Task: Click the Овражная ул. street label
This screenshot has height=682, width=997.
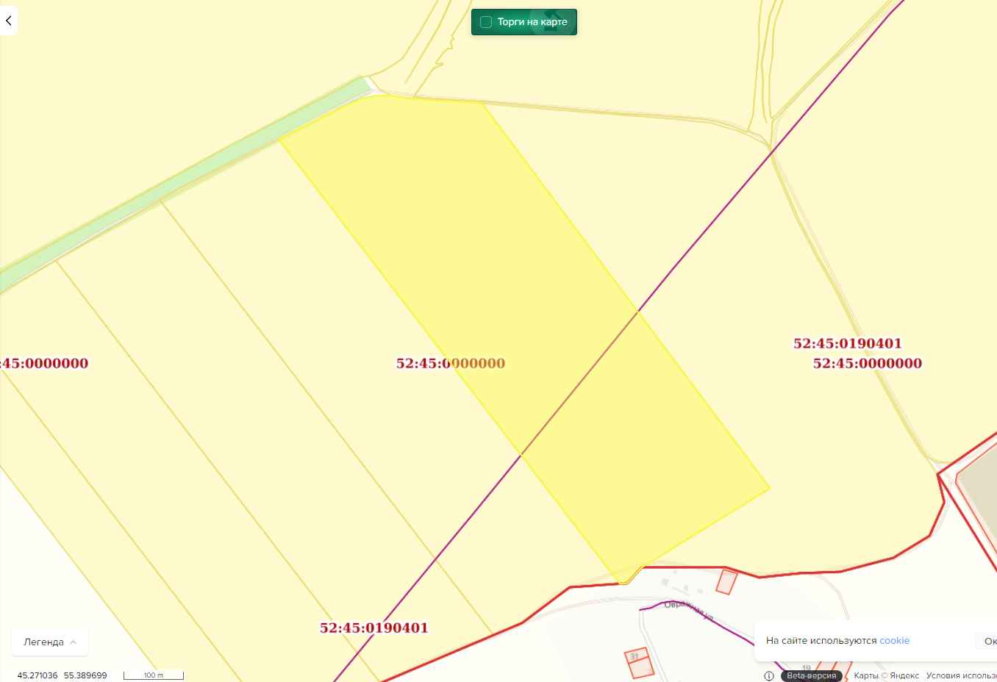Action: [689, 610]
